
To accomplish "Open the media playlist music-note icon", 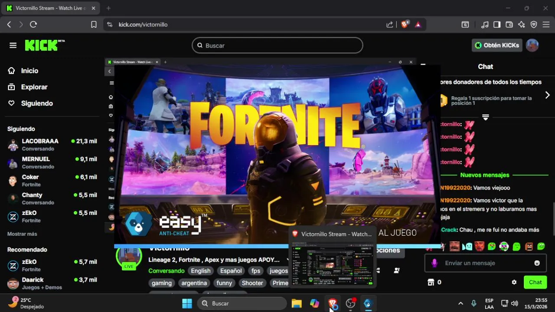I will pos(485,25).
